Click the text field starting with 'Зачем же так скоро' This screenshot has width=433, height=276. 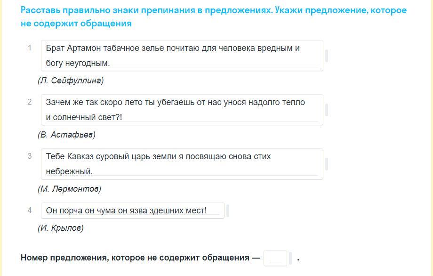182,110
